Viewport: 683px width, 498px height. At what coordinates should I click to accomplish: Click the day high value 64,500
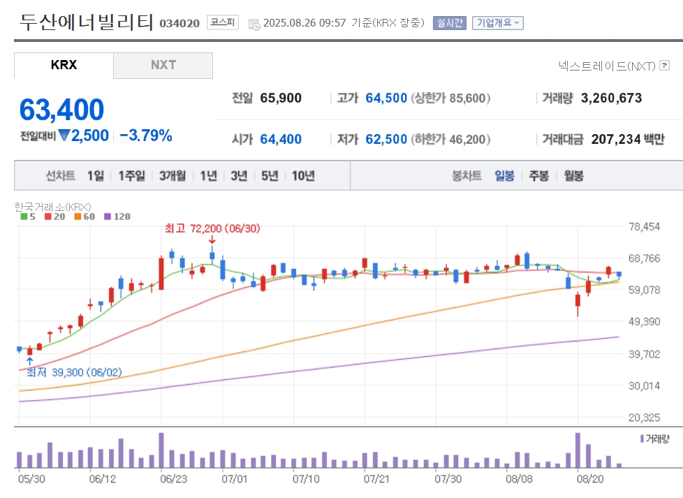click(x=386, y=98)
